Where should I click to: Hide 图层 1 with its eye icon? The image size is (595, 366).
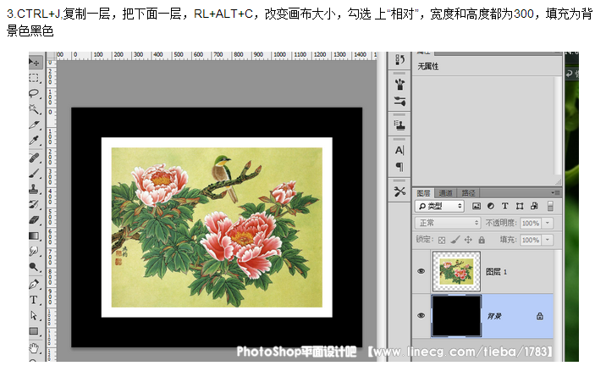click(421, 271)
